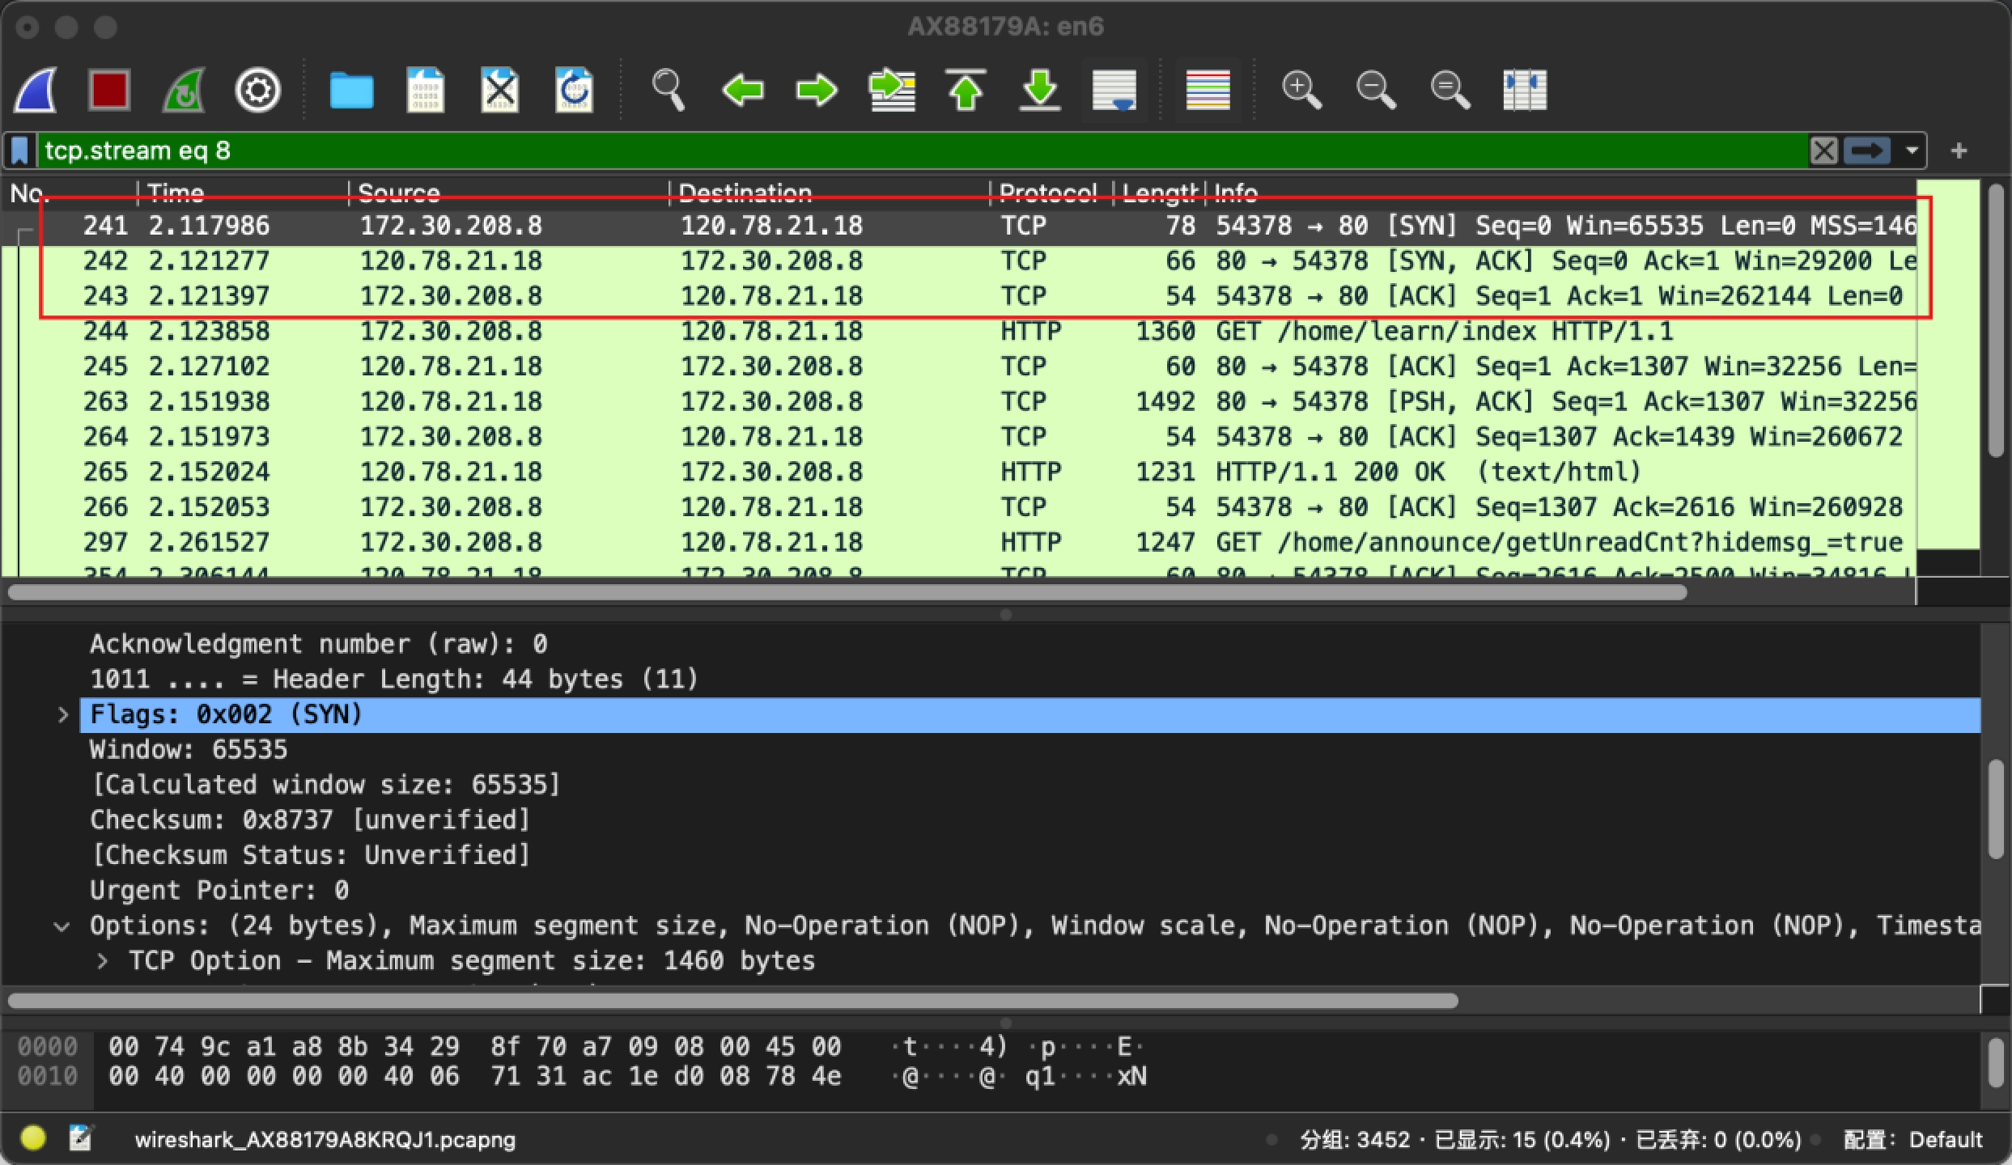Sort packets by the No. column
The height and width of the screenshot is (1165, 2012).
[x=71, y=193]
